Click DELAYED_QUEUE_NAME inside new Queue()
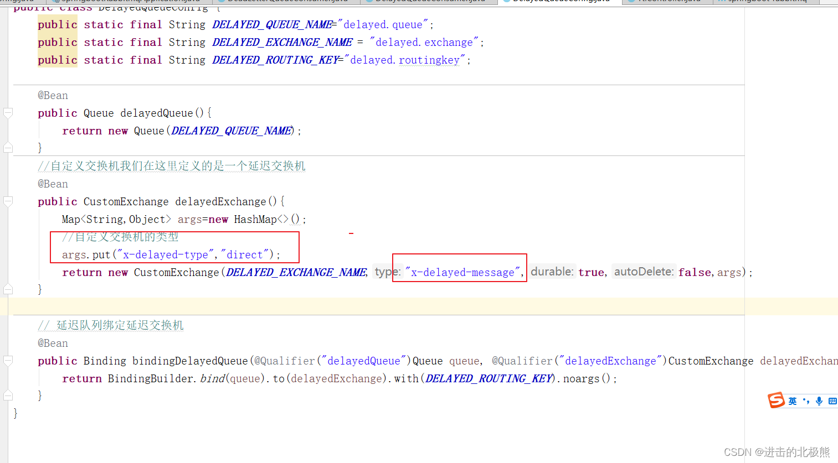The width and height of the screenshot is (838, 463). pyautogui.click(x=231, y=131)
